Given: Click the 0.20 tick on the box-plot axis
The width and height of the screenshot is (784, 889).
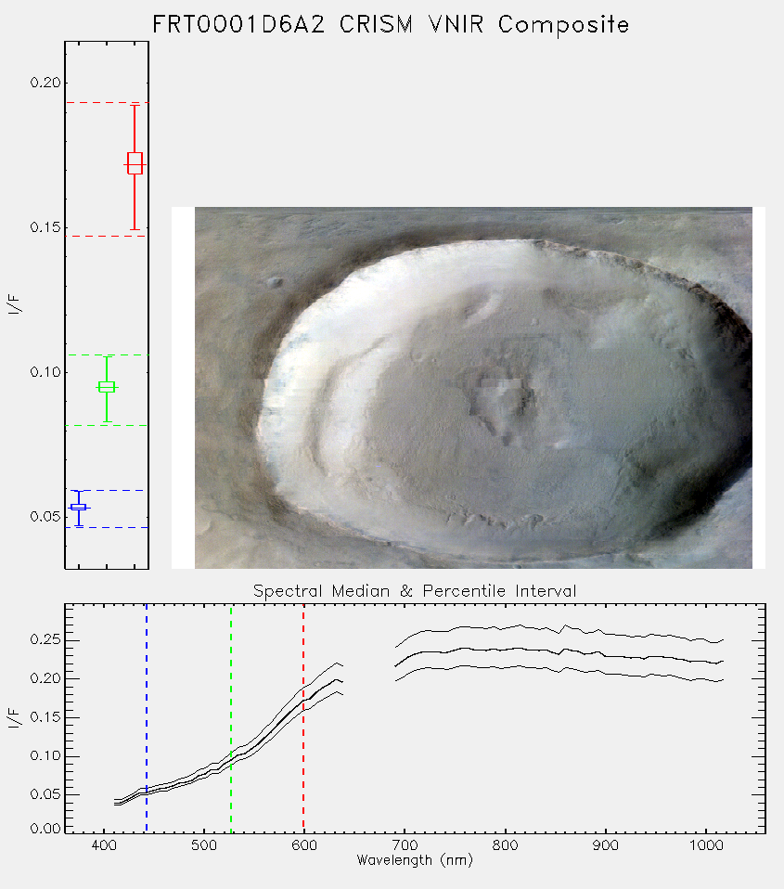Looking at the screenshot, I should point(45,83).
